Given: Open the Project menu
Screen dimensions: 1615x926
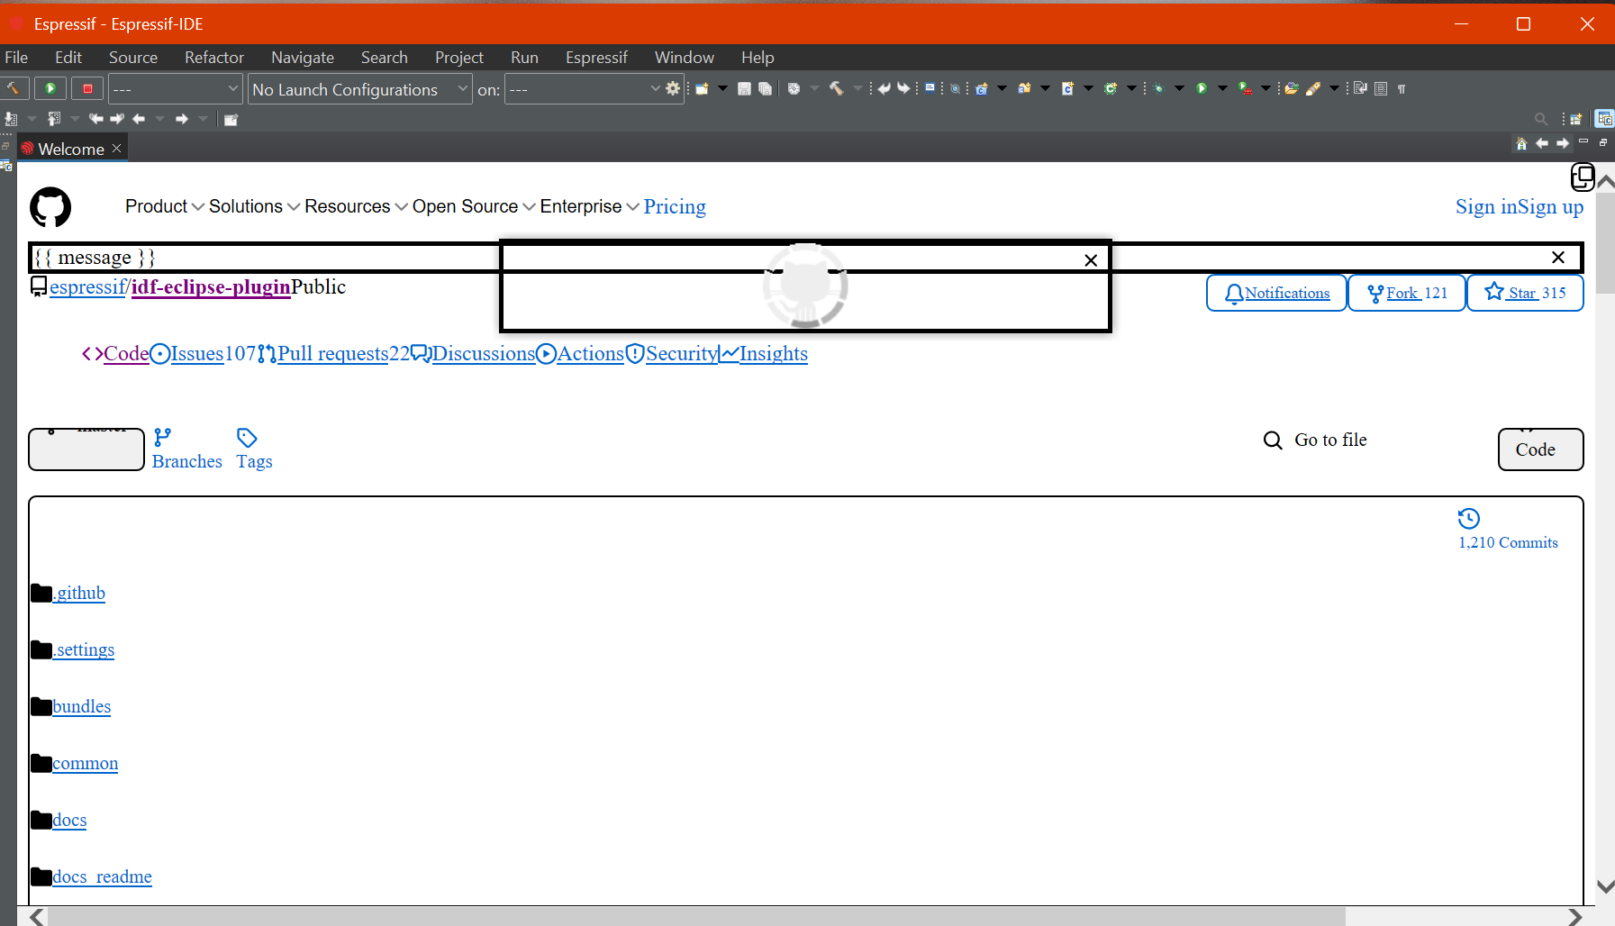Looking at the screenshot, I should tap(459, 57).
